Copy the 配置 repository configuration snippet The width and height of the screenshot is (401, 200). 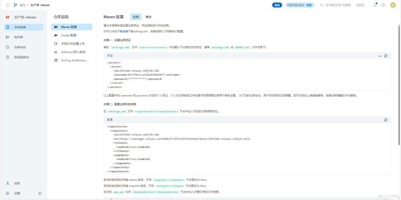(x=385, y=119)
